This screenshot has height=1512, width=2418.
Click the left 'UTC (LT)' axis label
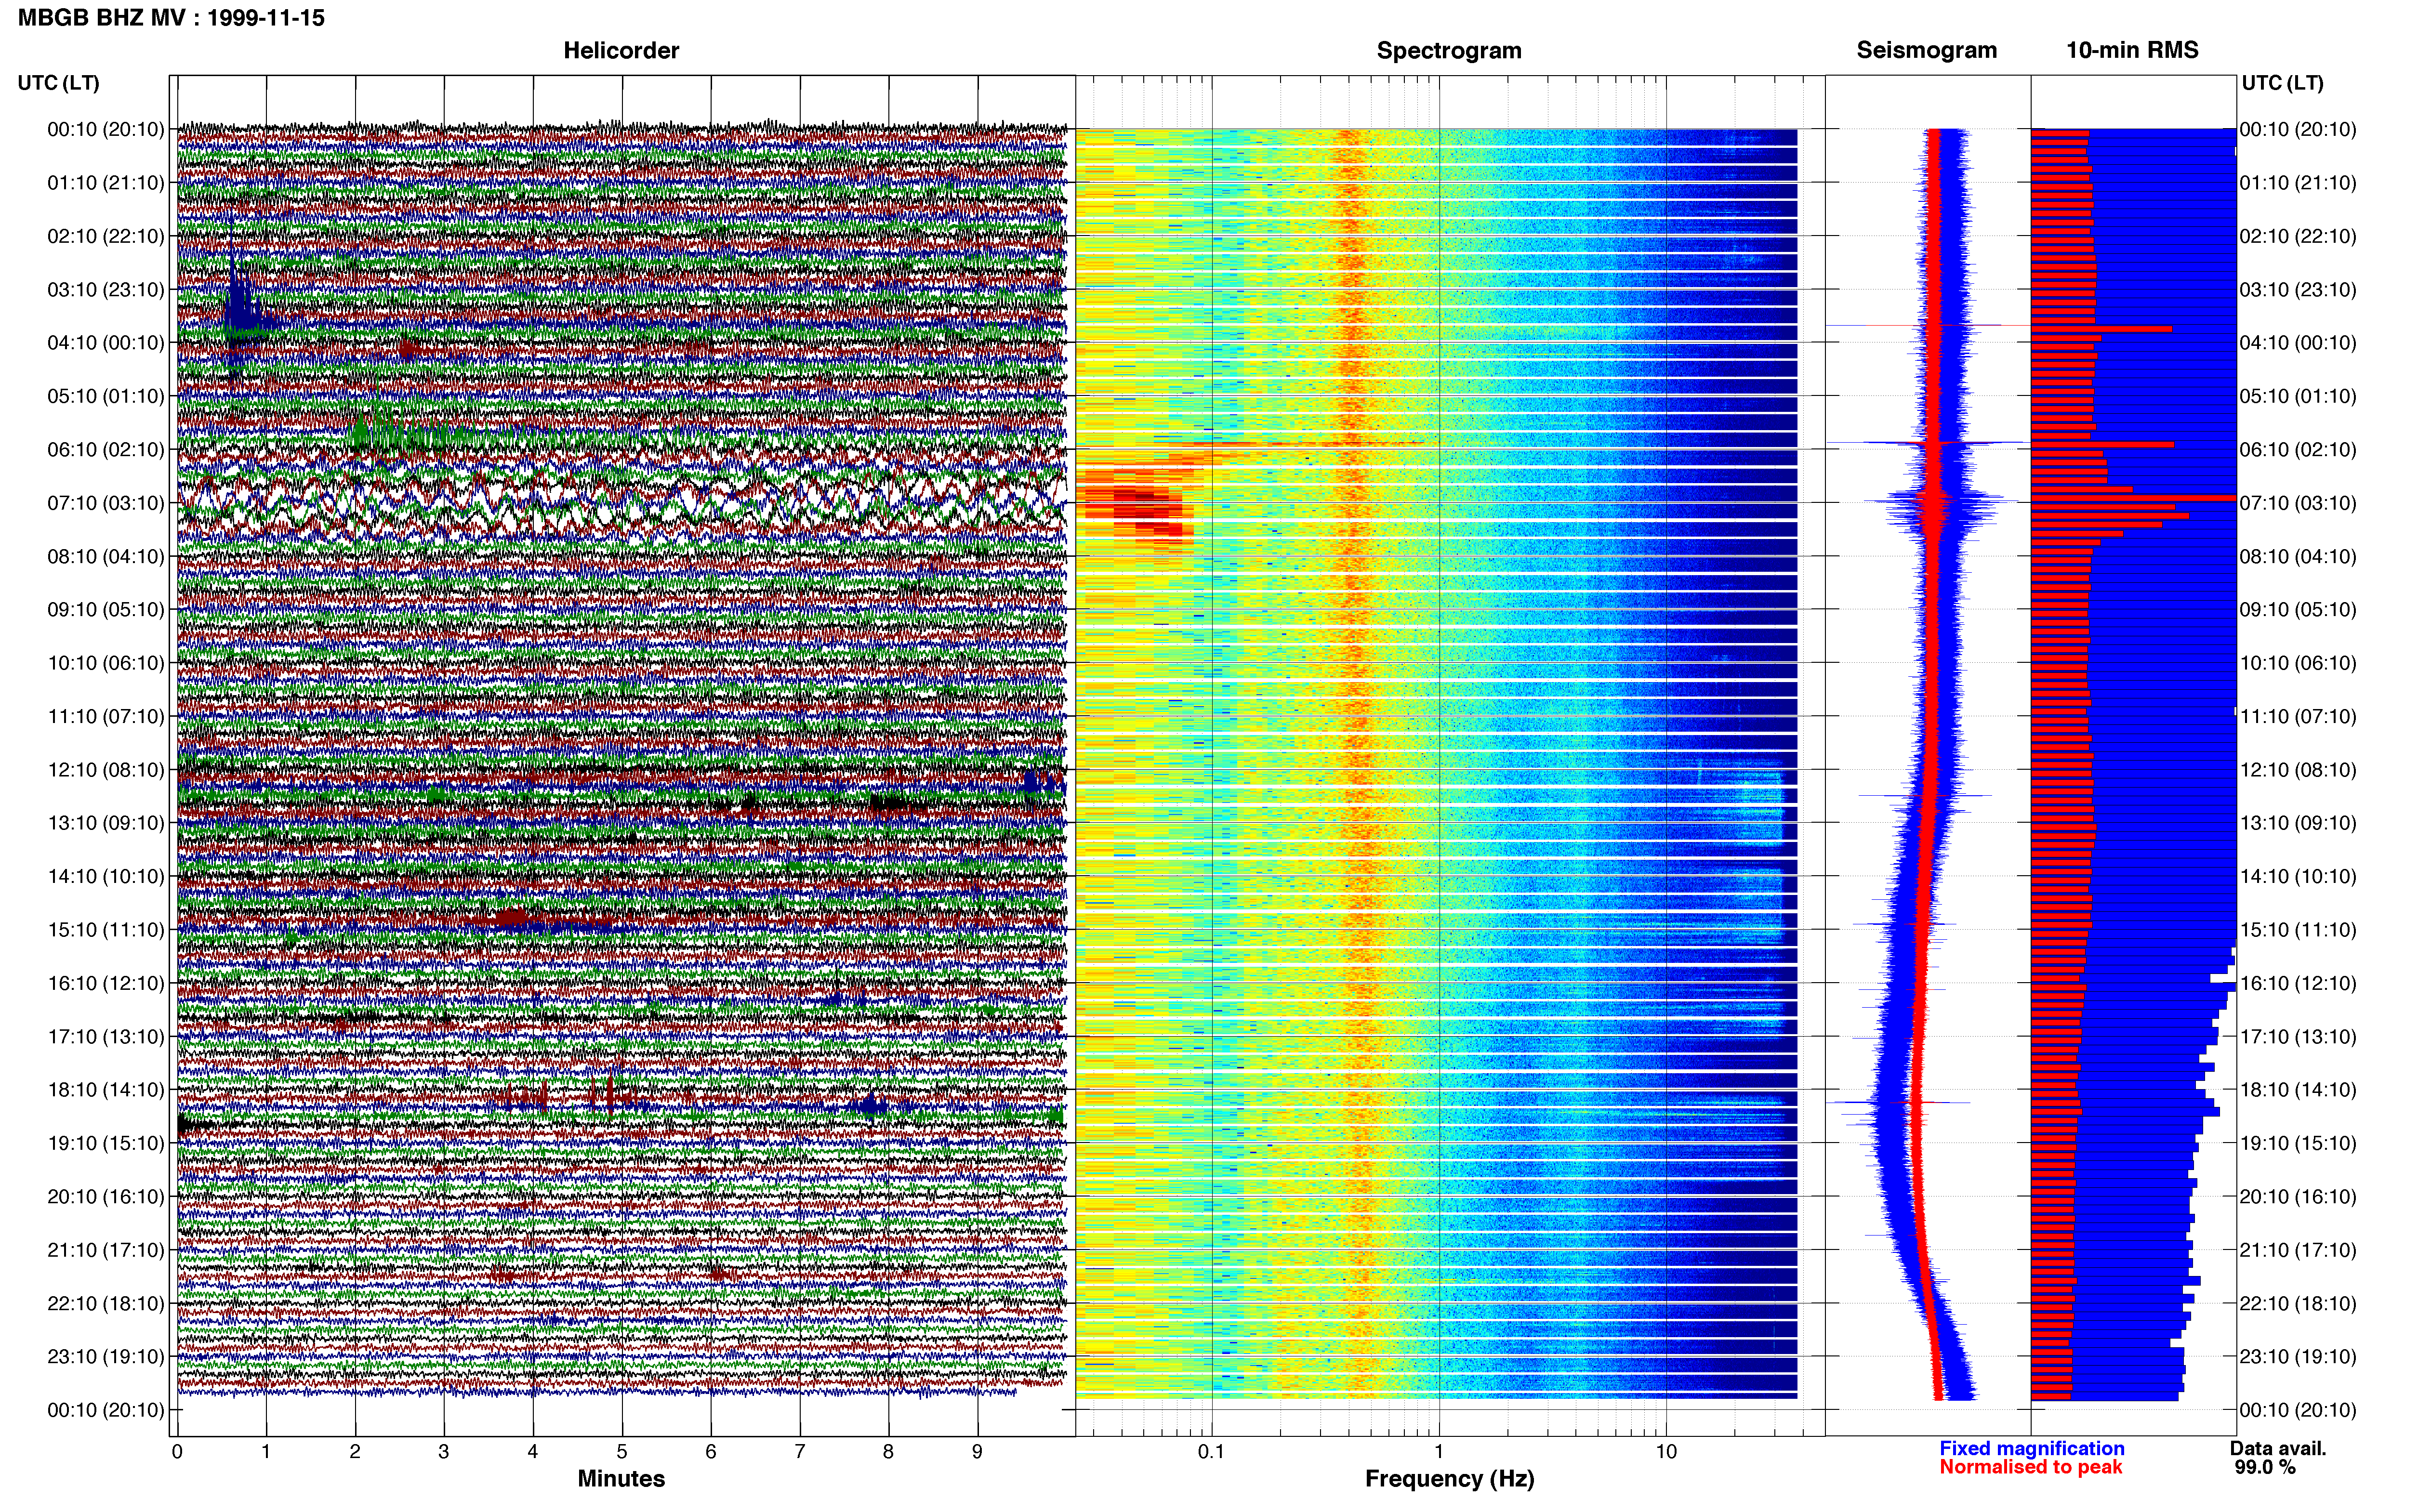[x=58, y=82]
